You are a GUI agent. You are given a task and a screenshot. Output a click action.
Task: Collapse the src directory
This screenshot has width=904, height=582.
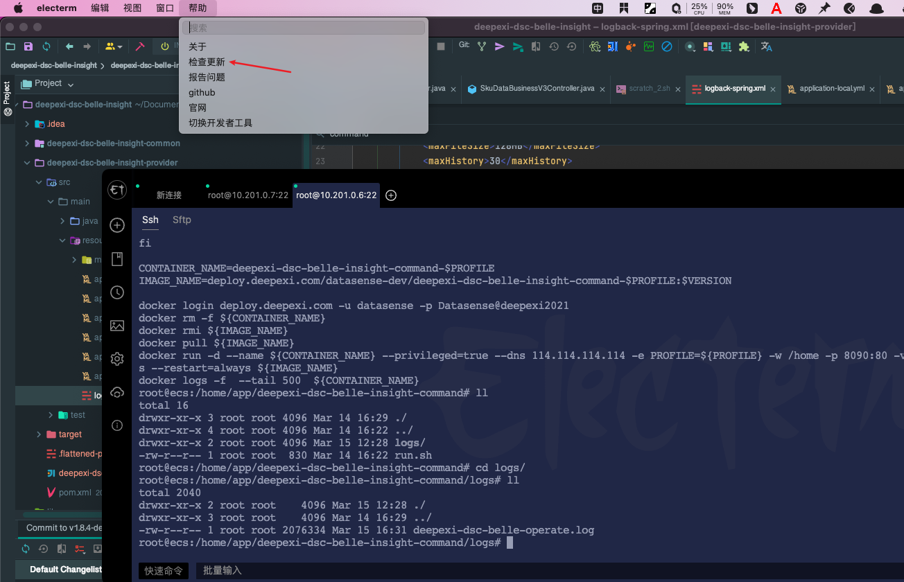pyautogui.click(x=40, y=182)
